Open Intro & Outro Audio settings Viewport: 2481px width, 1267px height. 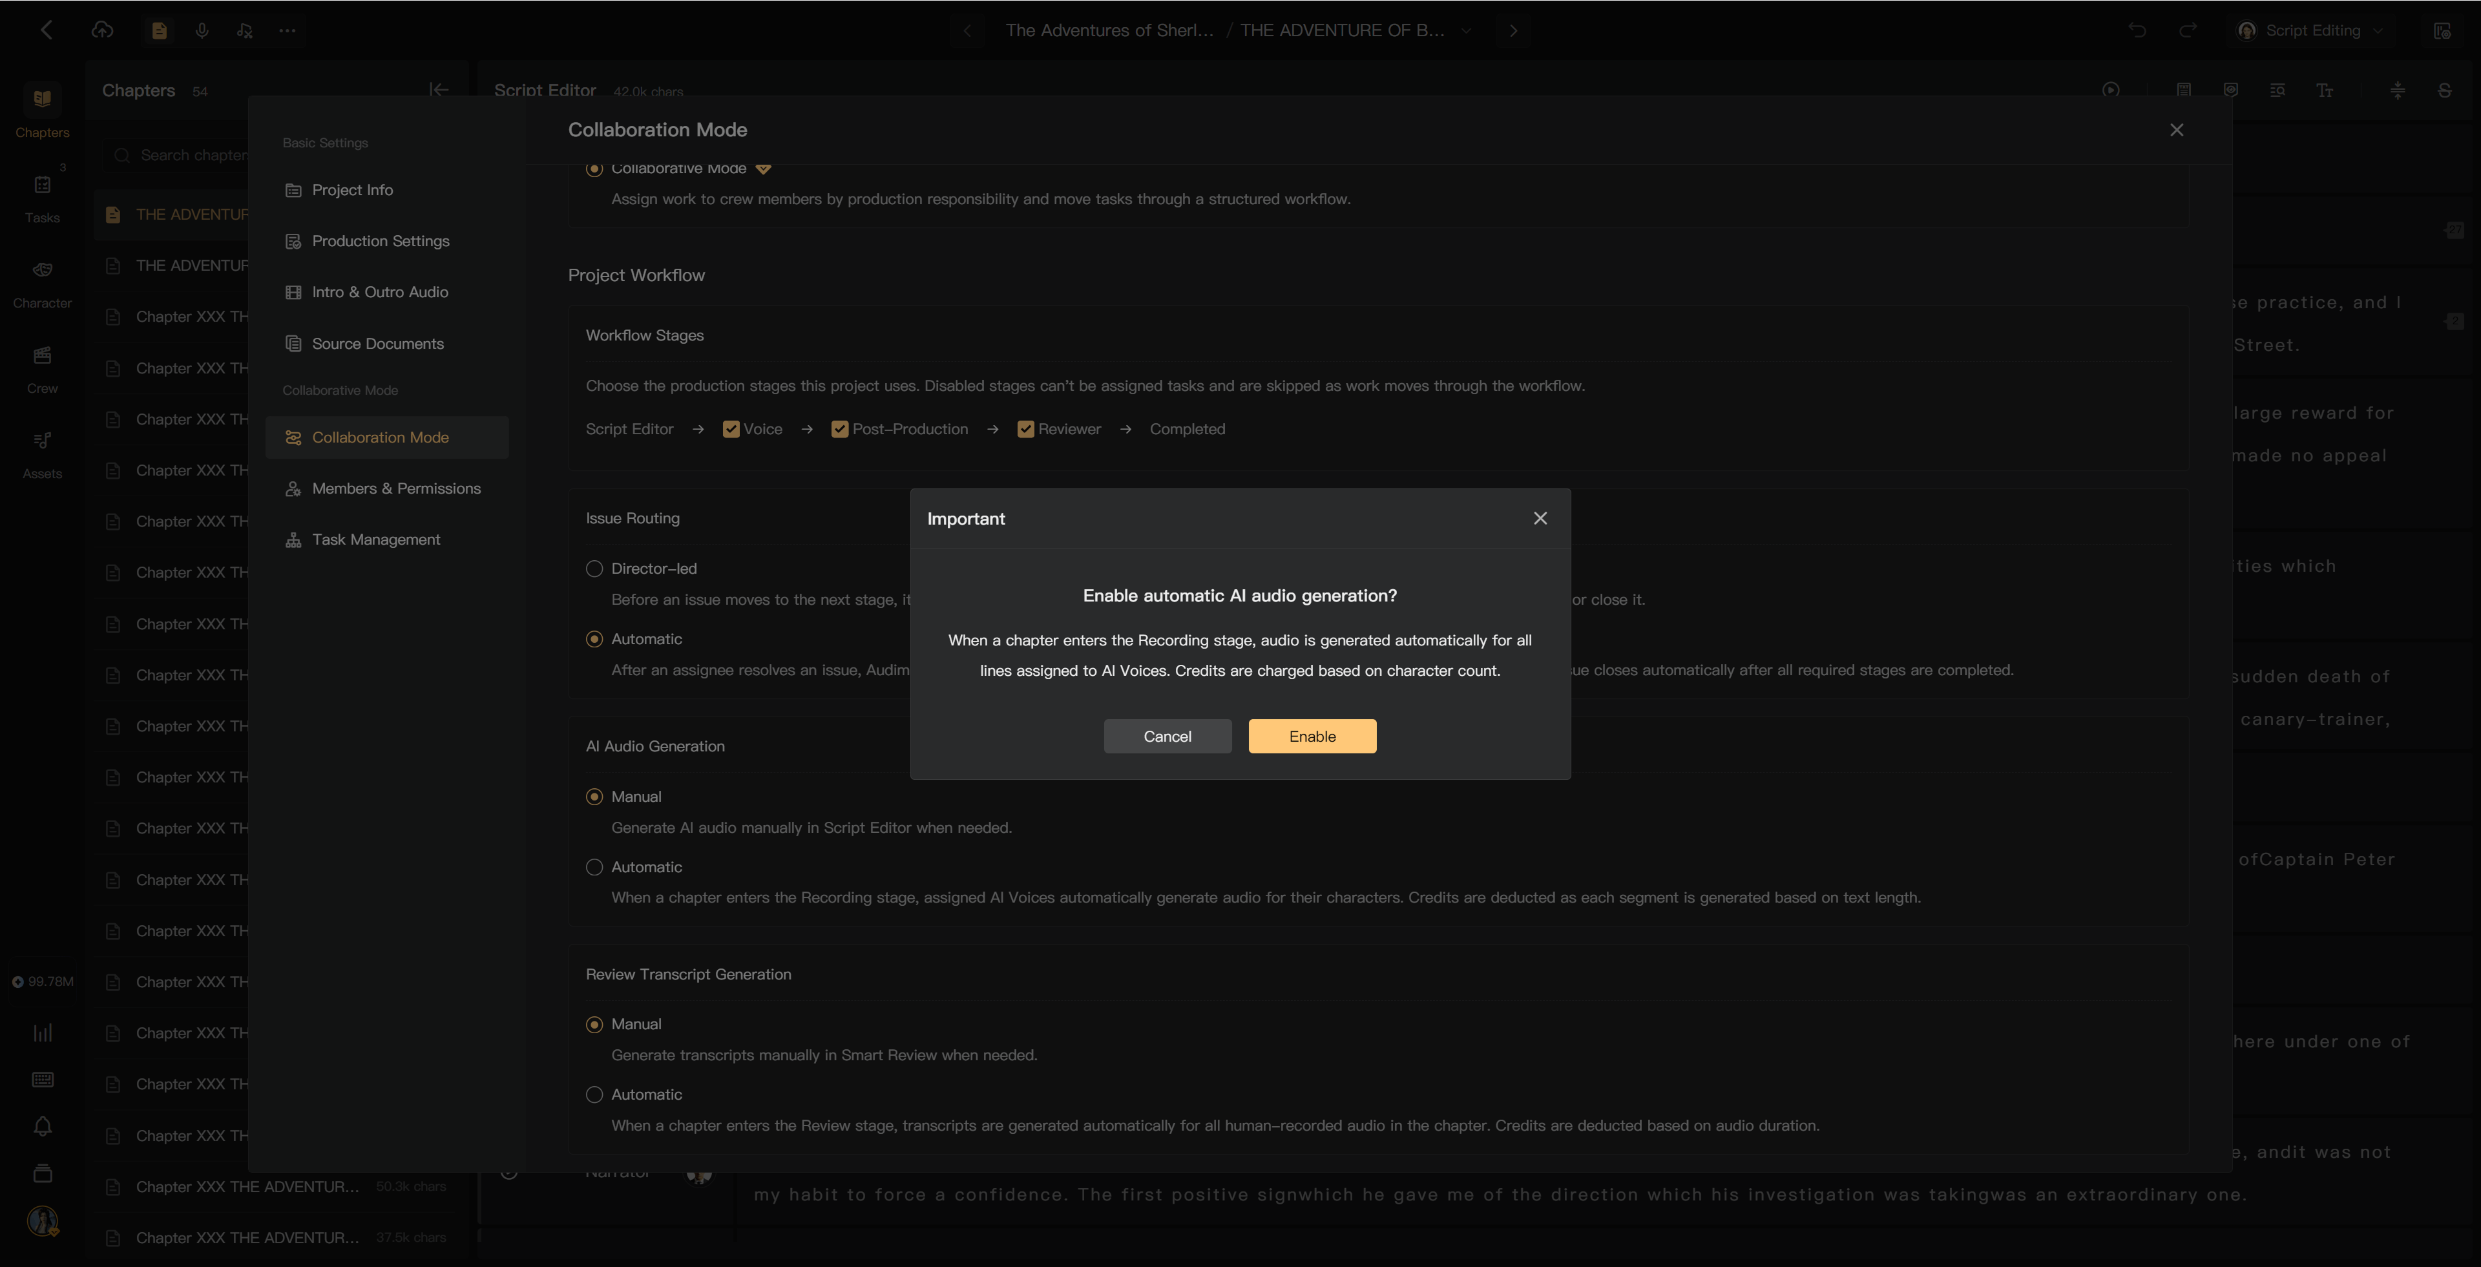click(386, 292)
